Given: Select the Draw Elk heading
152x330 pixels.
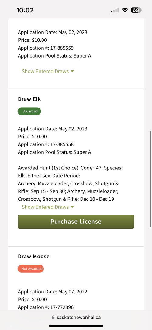Looking at the screenshot, I should [x=29, y=99].
